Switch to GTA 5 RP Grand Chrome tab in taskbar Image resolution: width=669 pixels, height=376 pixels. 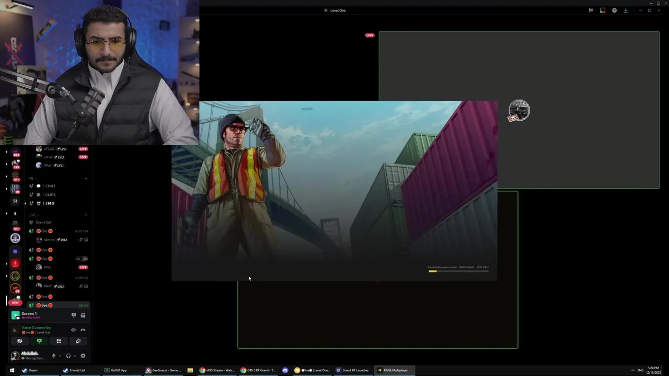pyautogui.click(x=258, y=370)
